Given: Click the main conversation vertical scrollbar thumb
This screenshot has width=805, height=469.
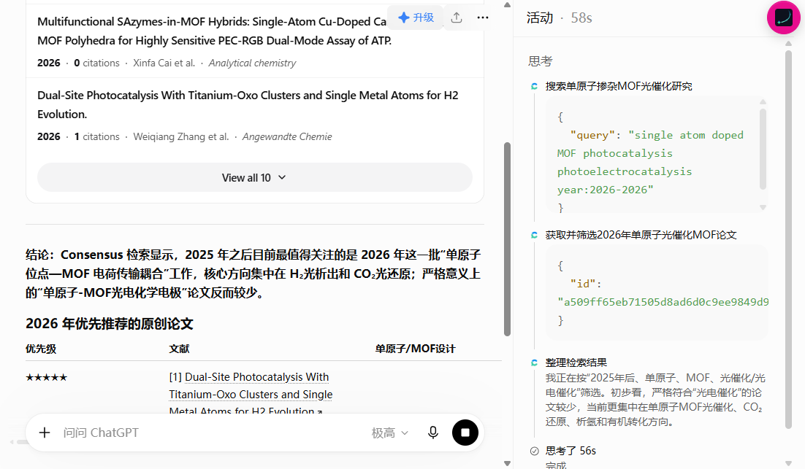Looking at the screenshot, I should click(x=507, y=239).
